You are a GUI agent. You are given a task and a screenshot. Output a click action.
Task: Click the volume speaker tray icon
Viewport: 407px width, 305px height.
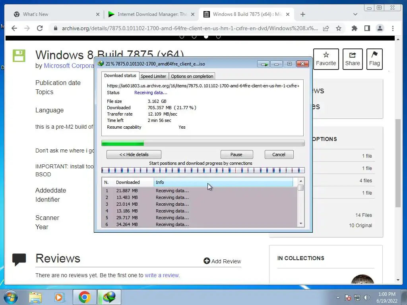367,298
